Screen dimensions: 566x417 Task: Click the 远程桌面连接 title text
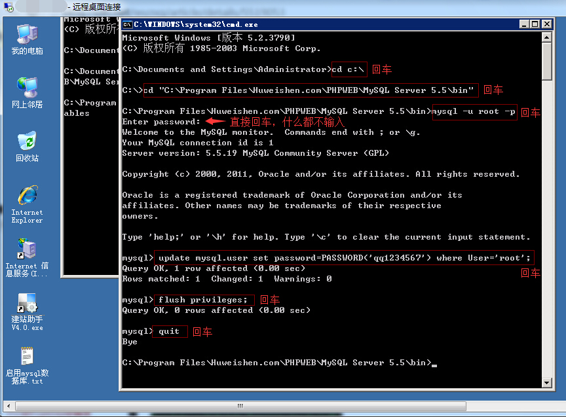click(x=96, y=7)
